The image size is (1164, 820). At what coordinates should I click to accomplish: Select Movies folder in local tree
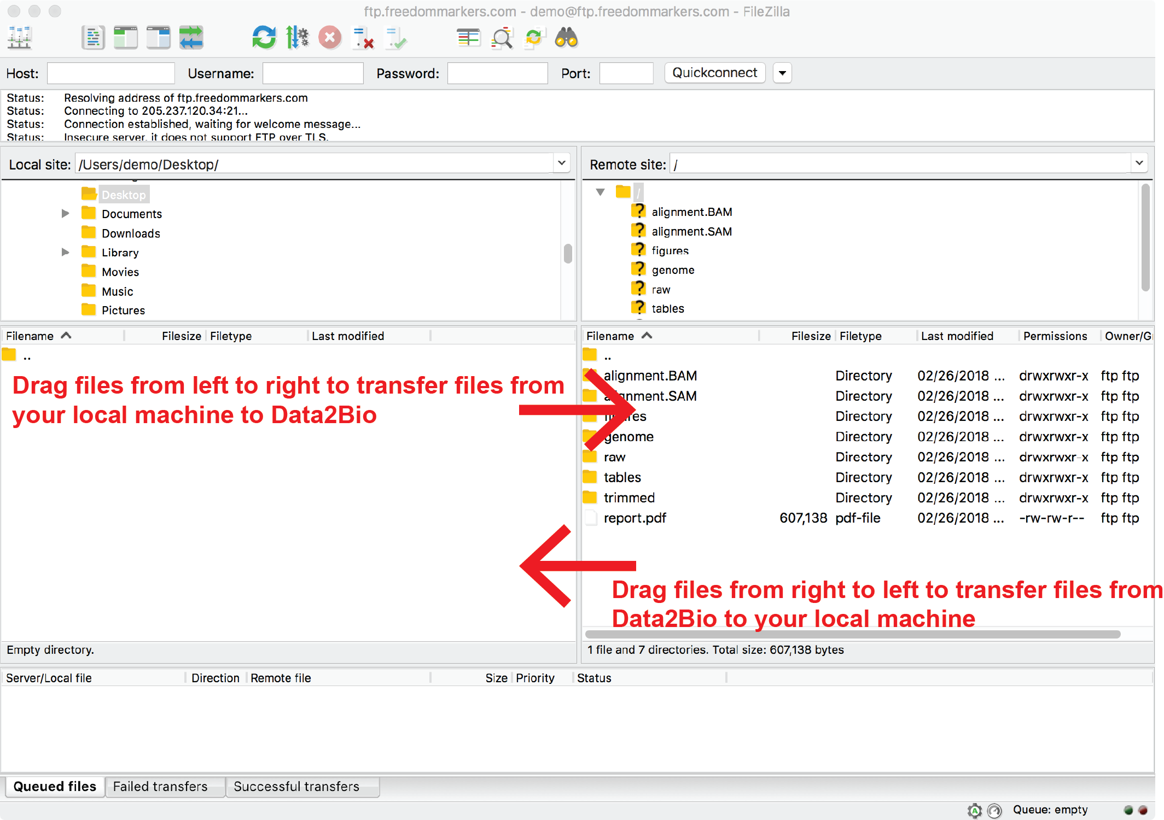pyautogui.click(x=120, y=272)
